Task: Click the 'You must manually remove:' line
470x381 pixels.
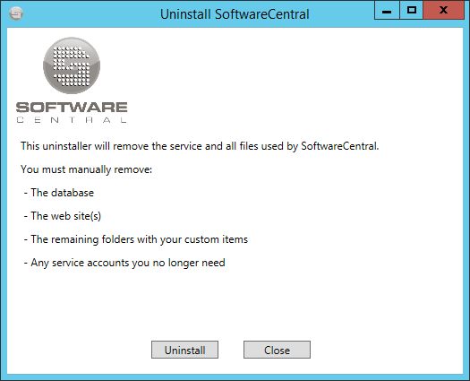Action: coord(86,169)
